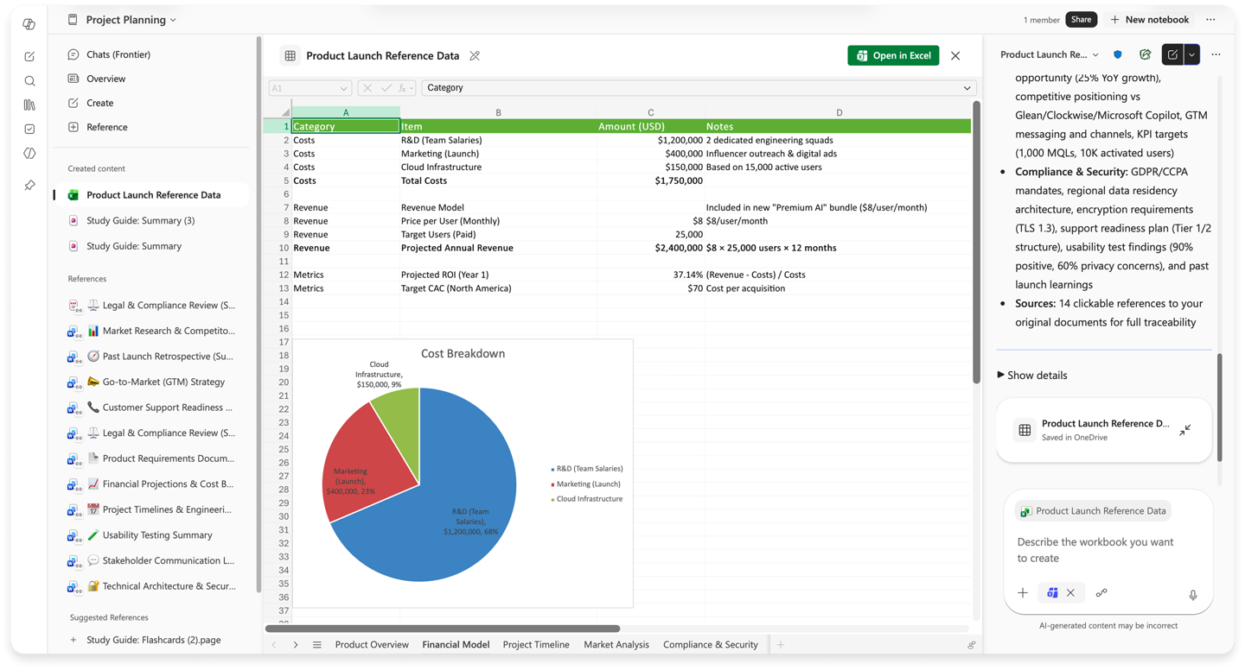The height and width of the screenshot is (670, 1245).
Task: Open the Usability Testing Summary reference
Action: pos(151,535)
